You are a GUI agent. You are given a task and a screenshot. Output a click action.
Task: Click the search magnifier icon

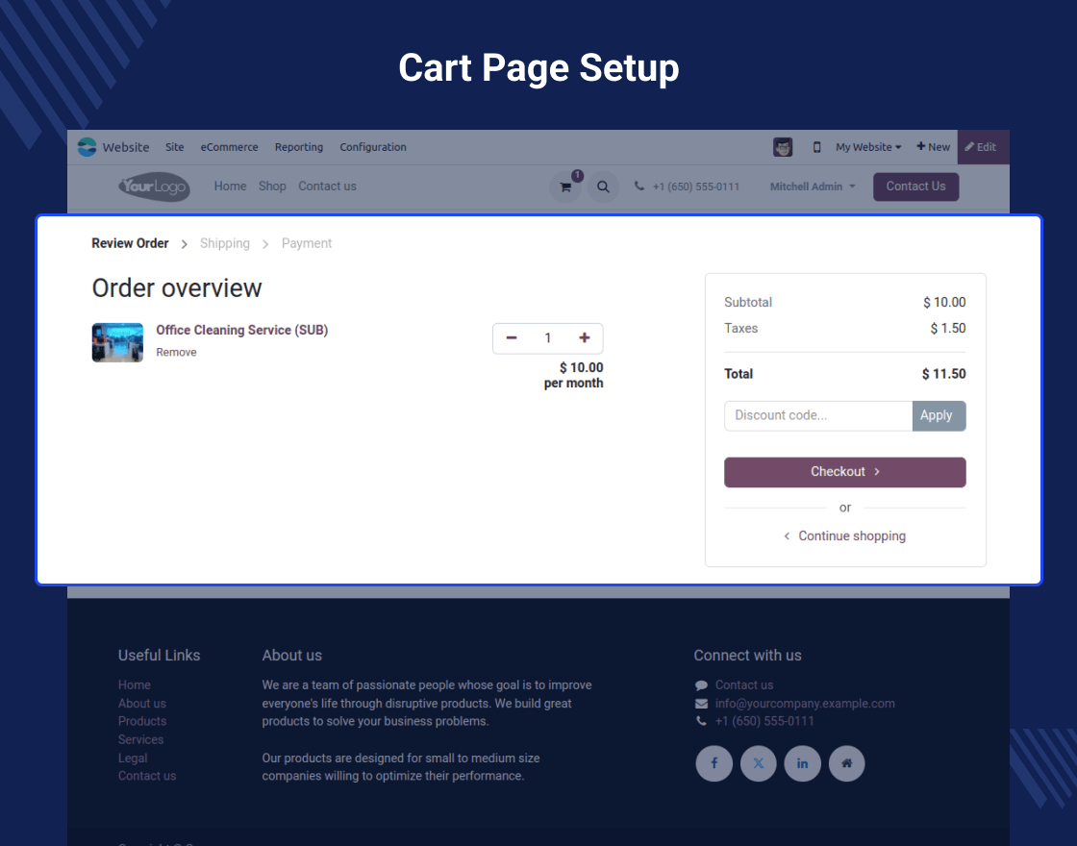click(x=603, y=187)
